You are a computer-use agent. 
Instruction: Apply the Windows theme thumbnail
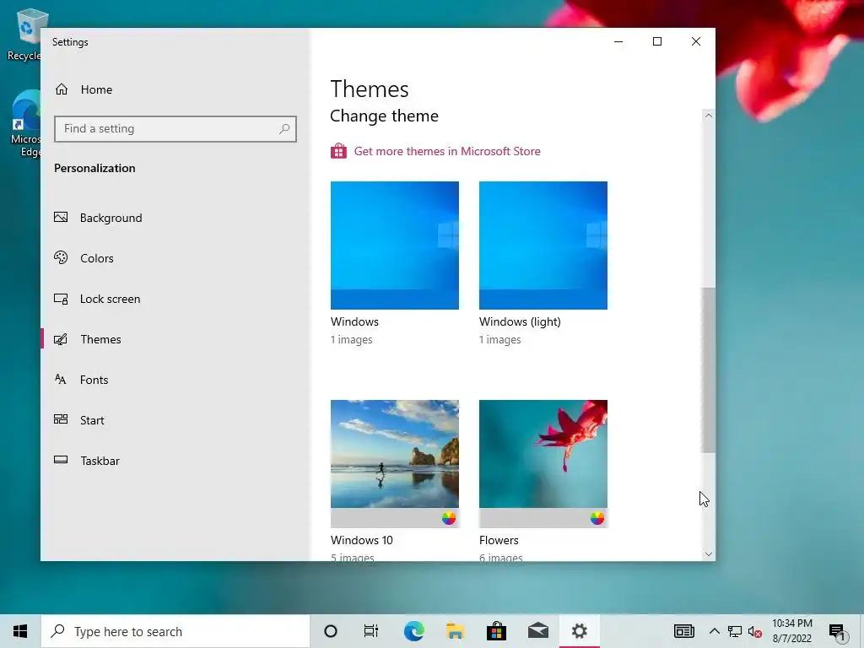tap(395, 246)
